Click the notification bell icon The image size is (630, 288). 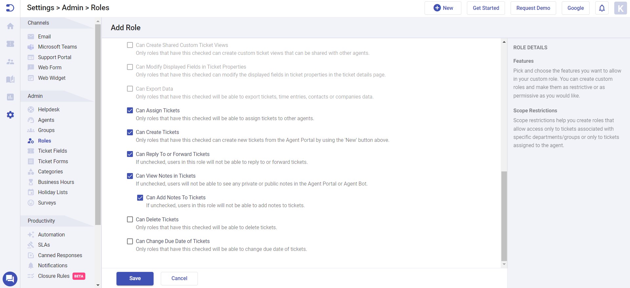click(602, 8)
